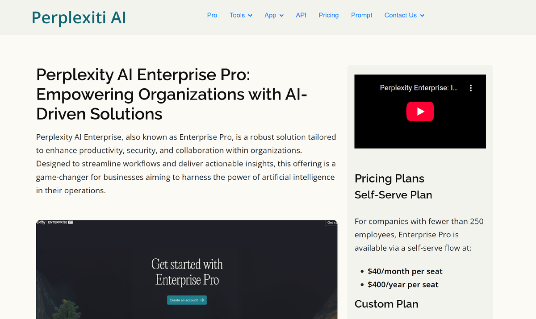Click the Perplexiti AI site logo

tap(79, 17)
